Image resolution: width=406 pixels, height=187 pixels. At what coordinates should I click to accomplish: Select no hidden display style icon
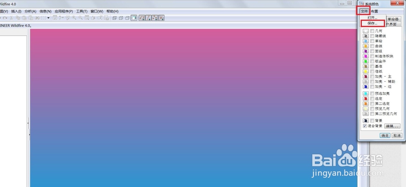pos(127,18)
